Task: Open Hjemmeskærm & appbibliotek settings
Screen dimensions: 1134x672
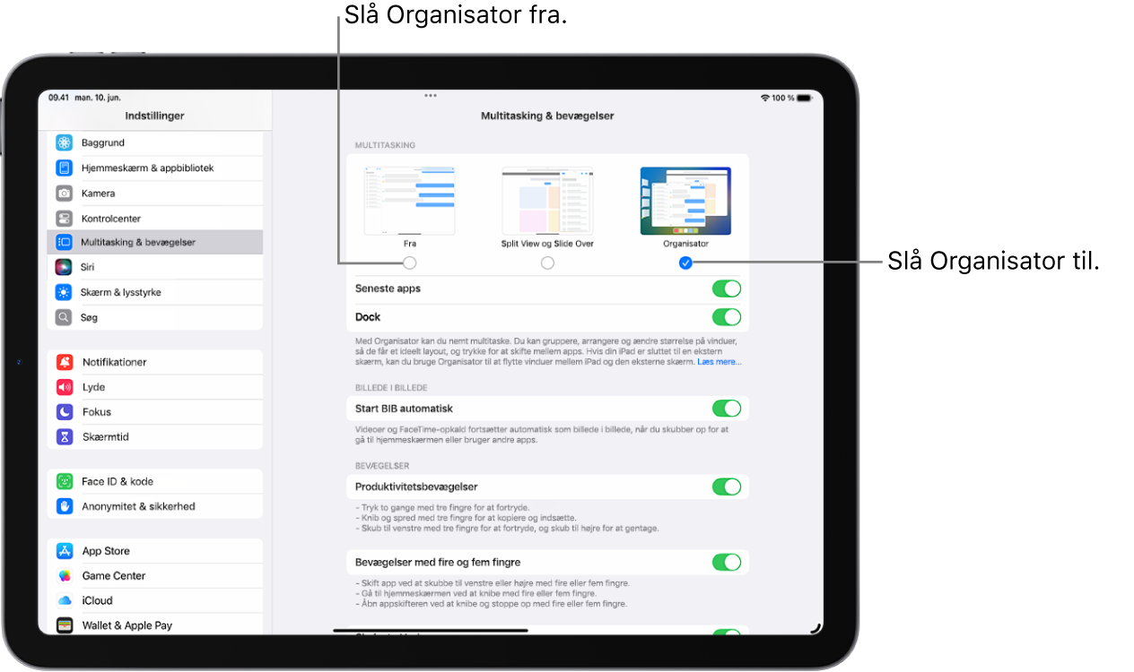Action: 155,168
